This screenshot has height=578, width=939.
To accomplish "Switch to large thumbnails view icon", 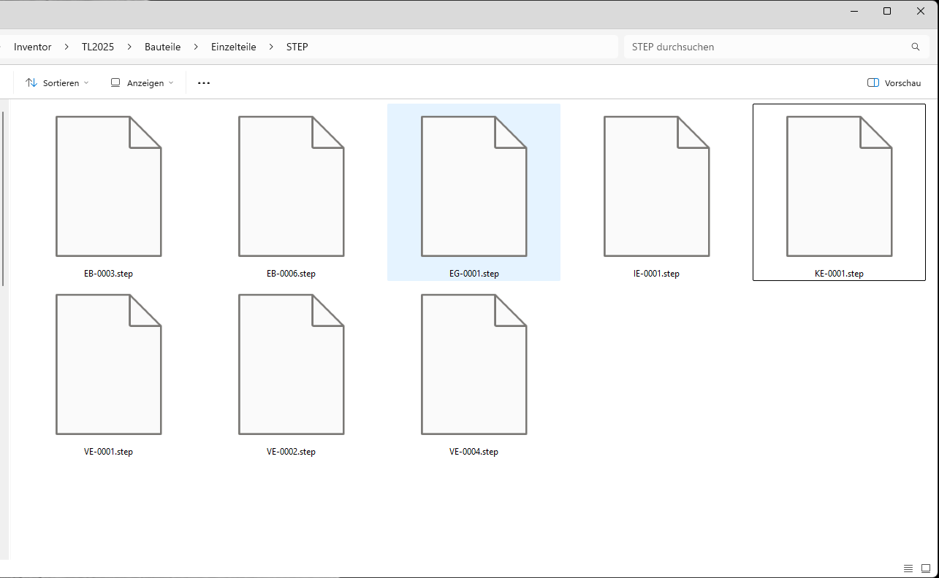I will pyautogui.click(x=925, y=569).
